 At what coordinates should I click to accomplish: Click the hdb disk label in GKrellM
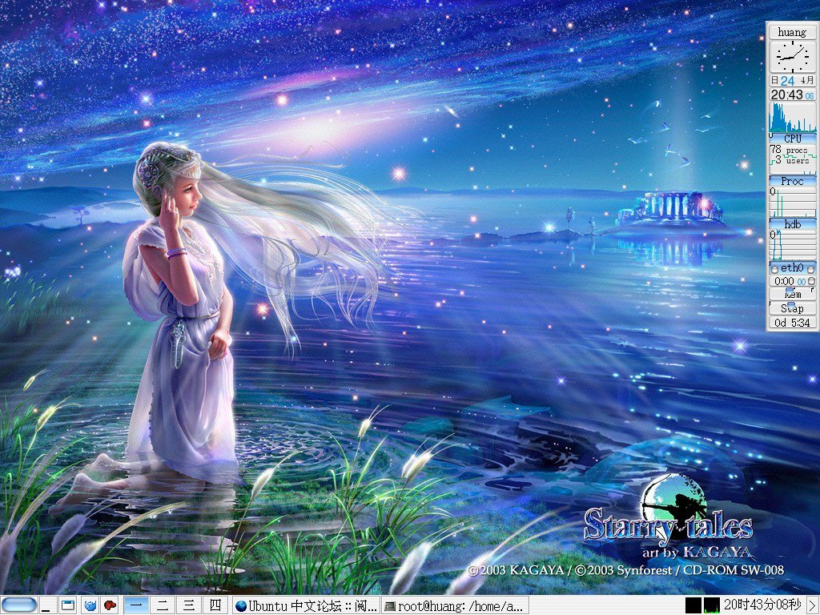click(x=792, y=224)
